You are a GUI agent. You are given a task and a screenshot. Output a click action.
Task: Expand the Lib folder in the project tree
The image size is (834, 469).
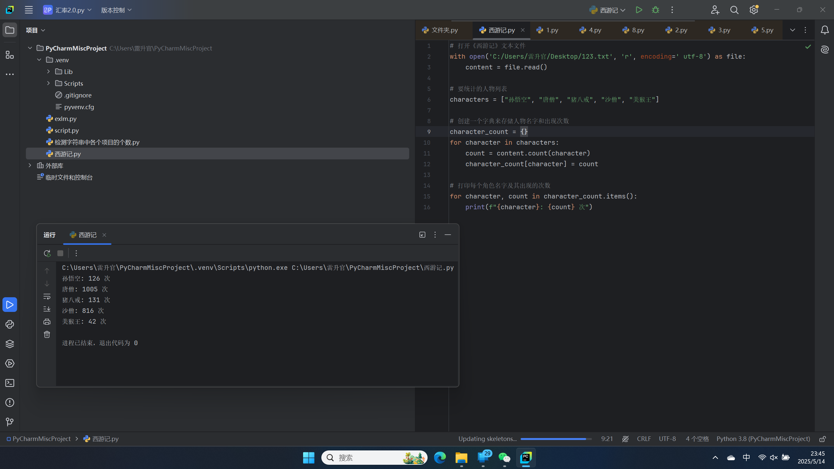click(x=48, y=72)
